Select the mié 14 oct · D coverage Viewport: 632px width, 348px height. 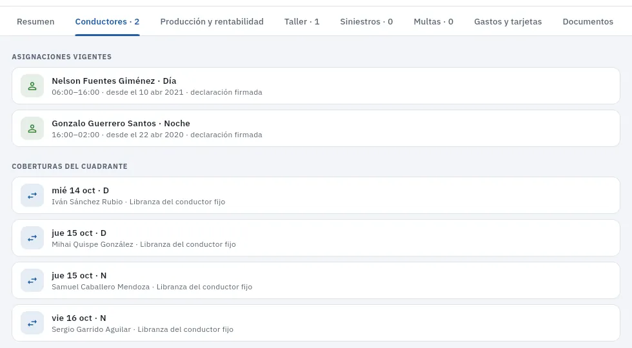pyautogui.click(x=316, y=195)
